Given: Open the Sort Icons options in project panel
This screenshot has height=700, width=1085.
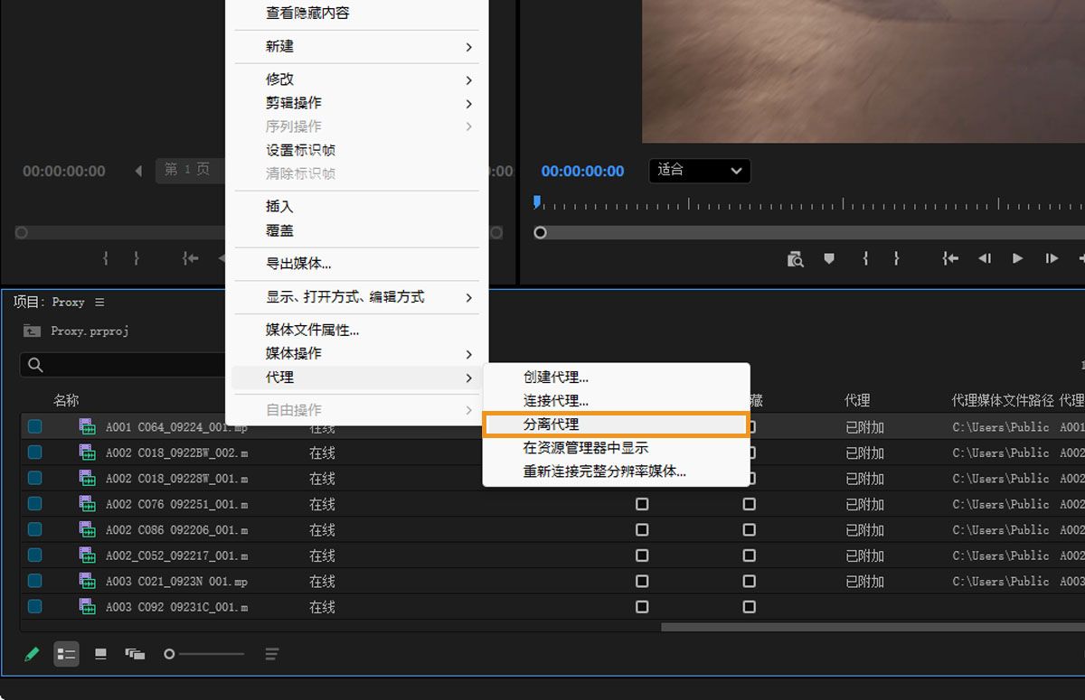Looking at the screenshot, I should (x=271, y=653).
